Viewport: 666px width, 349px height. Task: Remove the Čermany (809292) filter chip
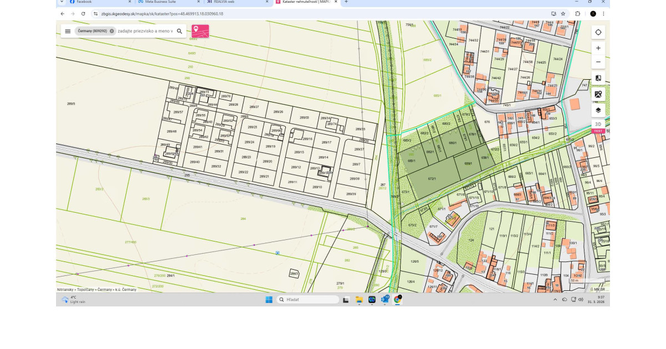pyautogui.click(x=112, y=32)
